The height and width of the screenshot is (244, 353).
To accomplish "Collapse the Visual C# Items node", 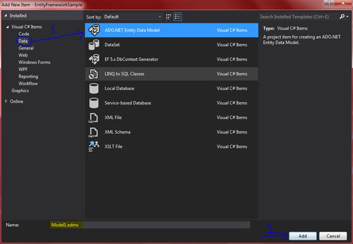I will [x=8, y=27].
